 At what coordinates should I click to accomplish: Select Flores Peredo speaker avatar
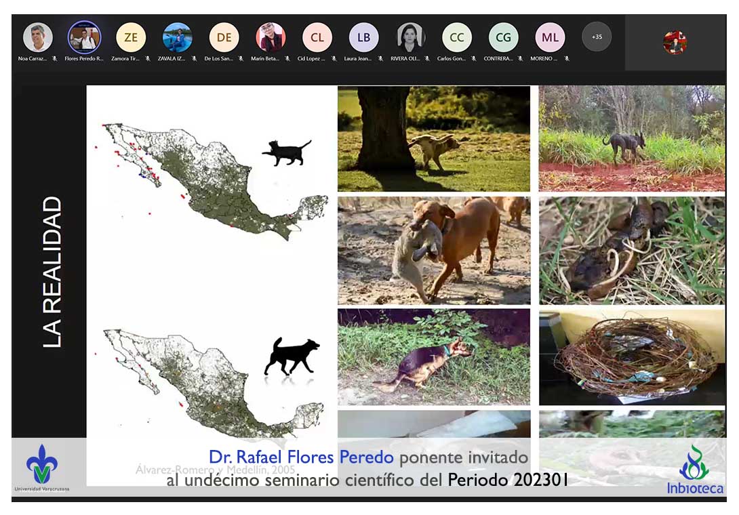[84, 38]
